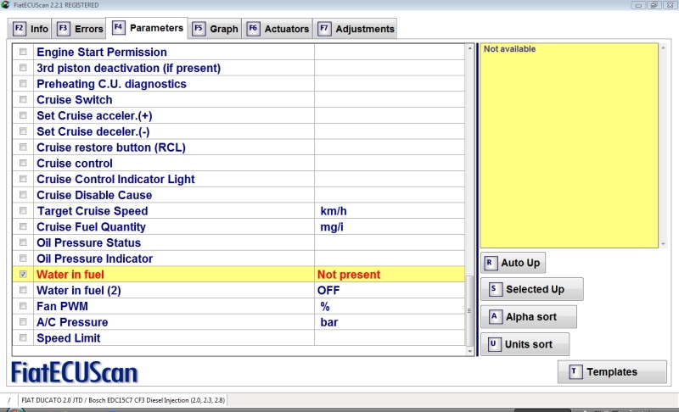The image size is (679, 412).
Task: Check Cruise Fuel Quantity checkbox
Action: click(23, 226)
